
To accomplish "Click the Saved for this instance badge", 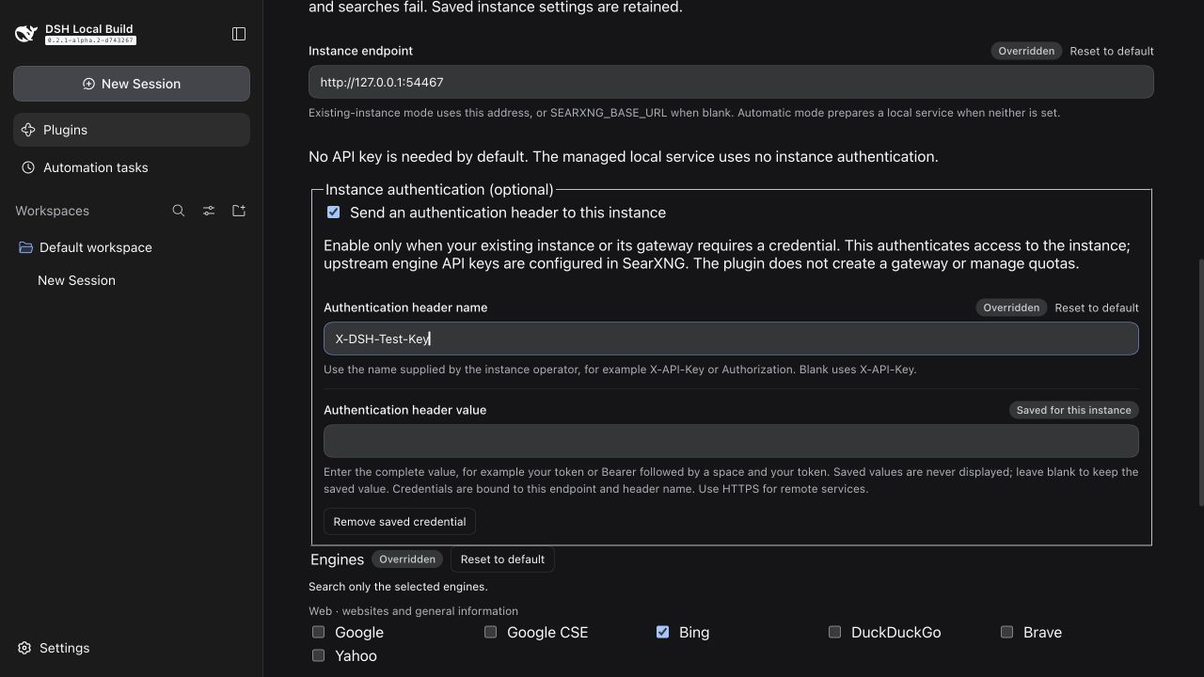I will (1074, 410).
